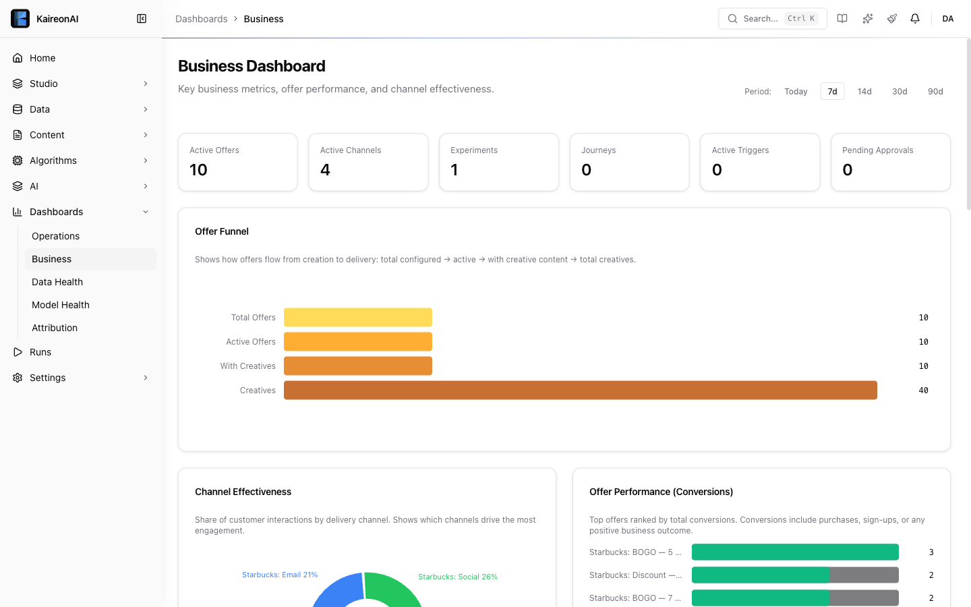This screenshot has width=971, height=607.
Task: Go to Runs via play icon
Action: click(18, 352)
